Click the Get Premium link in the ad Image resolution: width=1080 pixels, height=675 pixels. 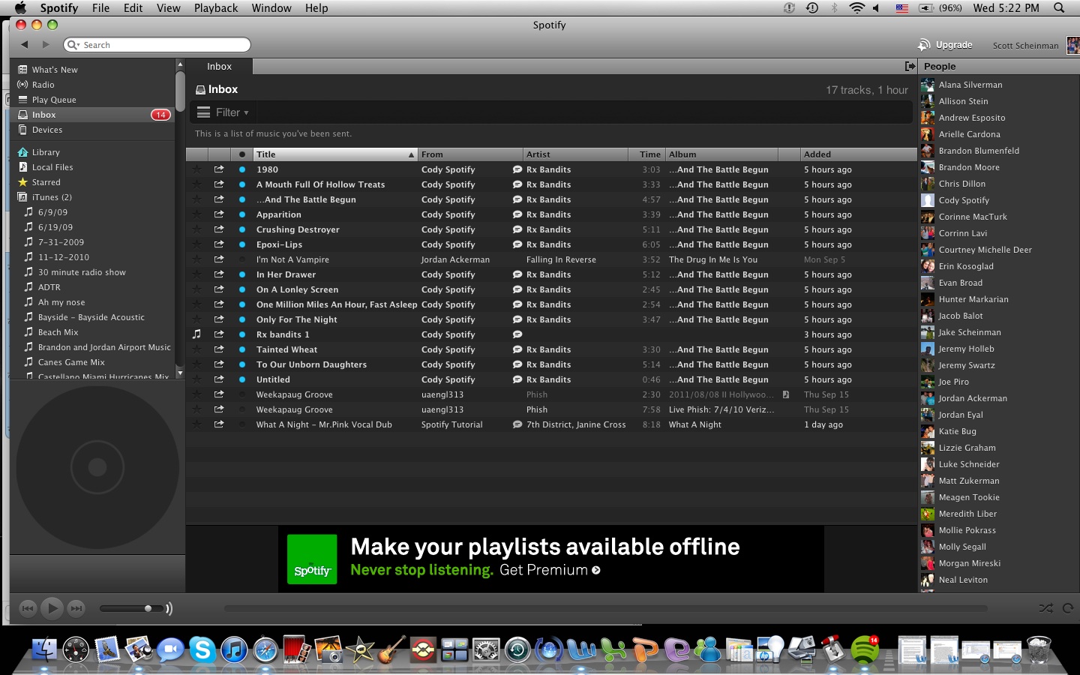click(x=550, y=570)
